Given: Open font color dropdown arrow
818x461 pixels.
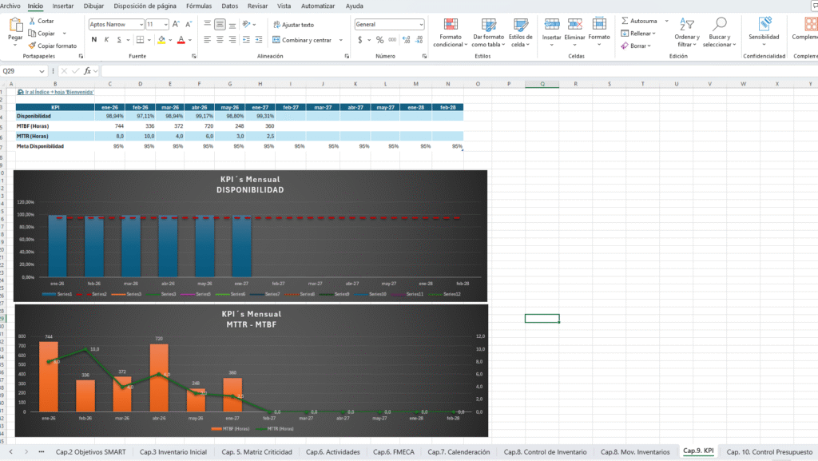Looking at the screenshot, I should point(190,40).
